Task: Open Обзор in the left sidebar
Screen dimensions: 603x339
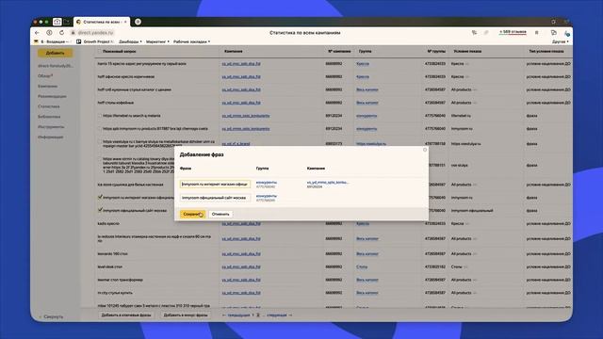Action: click(x=45, y=75)
